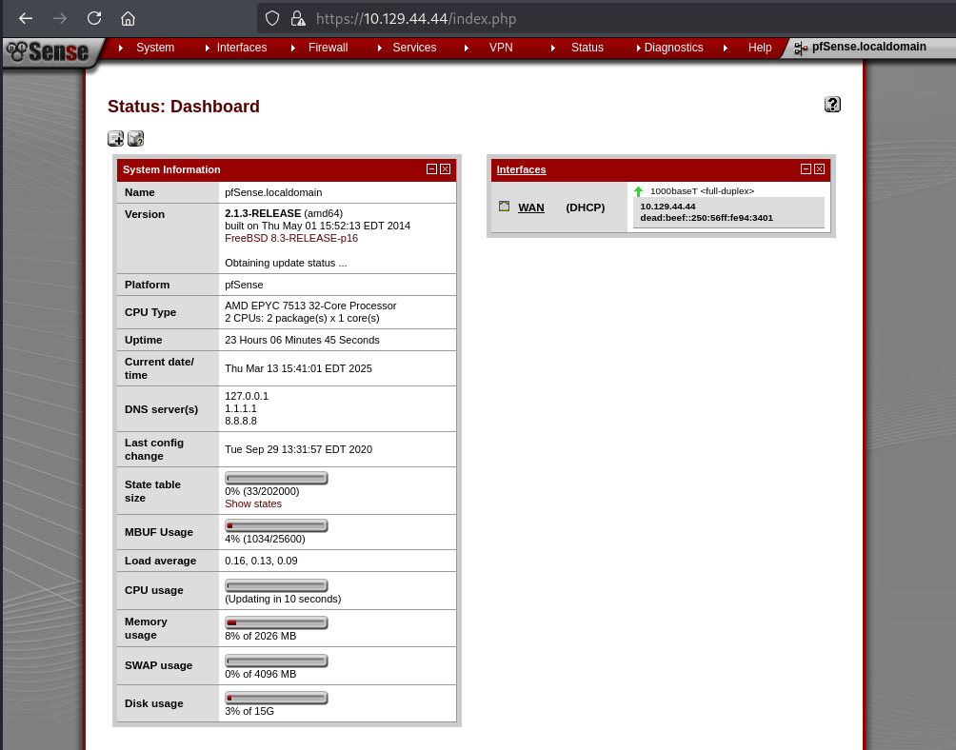This screenshot has width=956, height=750.
Task: Click the Obtaining update status text
Action: (x=286, y=264)
